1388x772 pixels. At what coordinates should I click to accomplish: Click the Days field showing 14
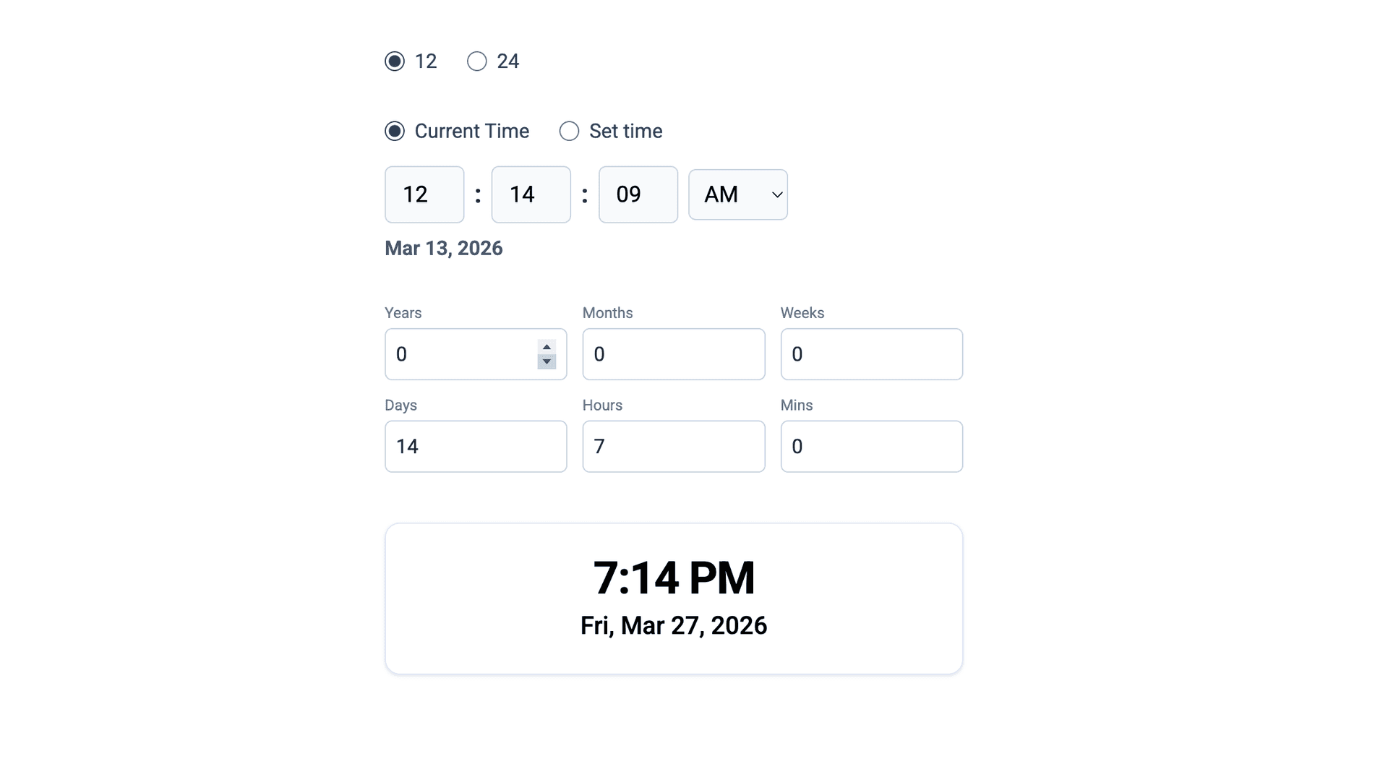[x=475, y=446]
